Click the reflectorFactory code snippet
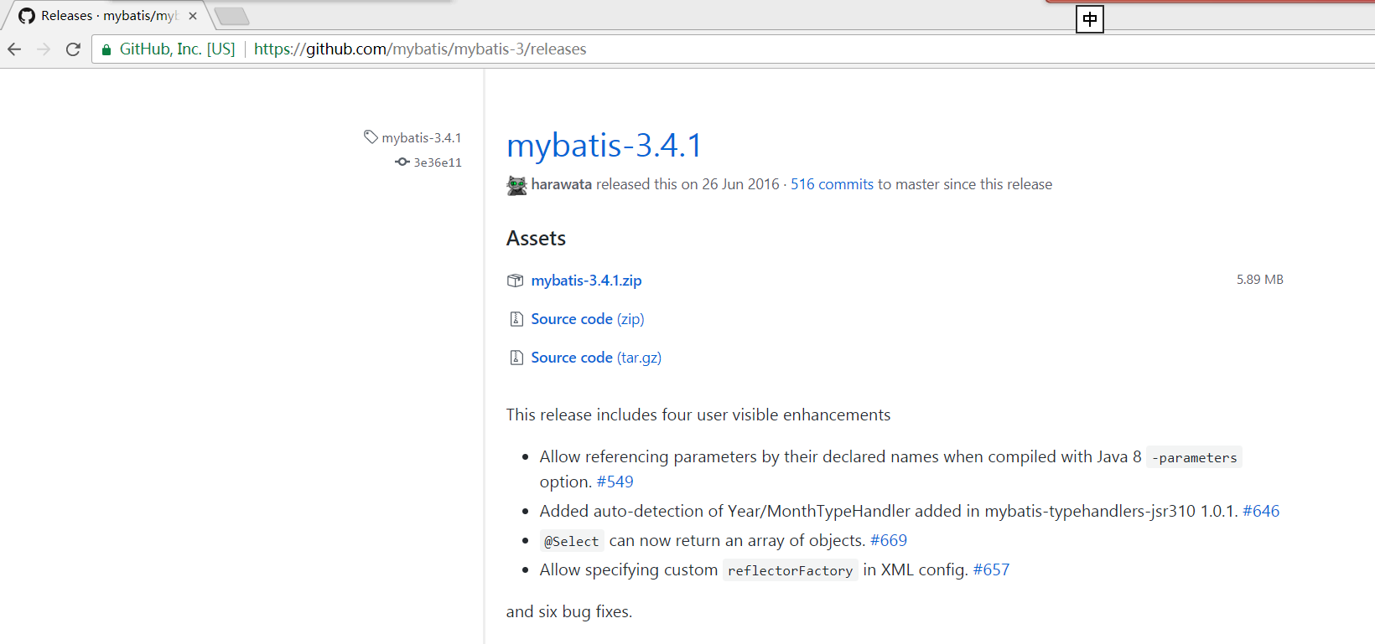The width and height of the screenshot is (1375, 644). 790,570
